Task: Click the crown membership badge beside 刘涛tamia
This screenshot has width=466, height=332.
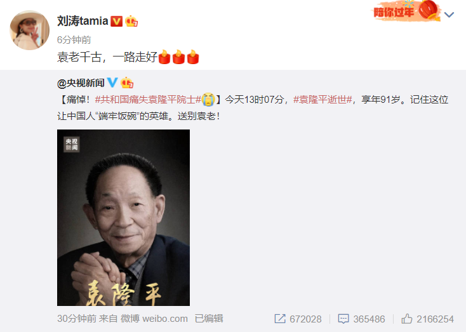Action: click(131, 22)
